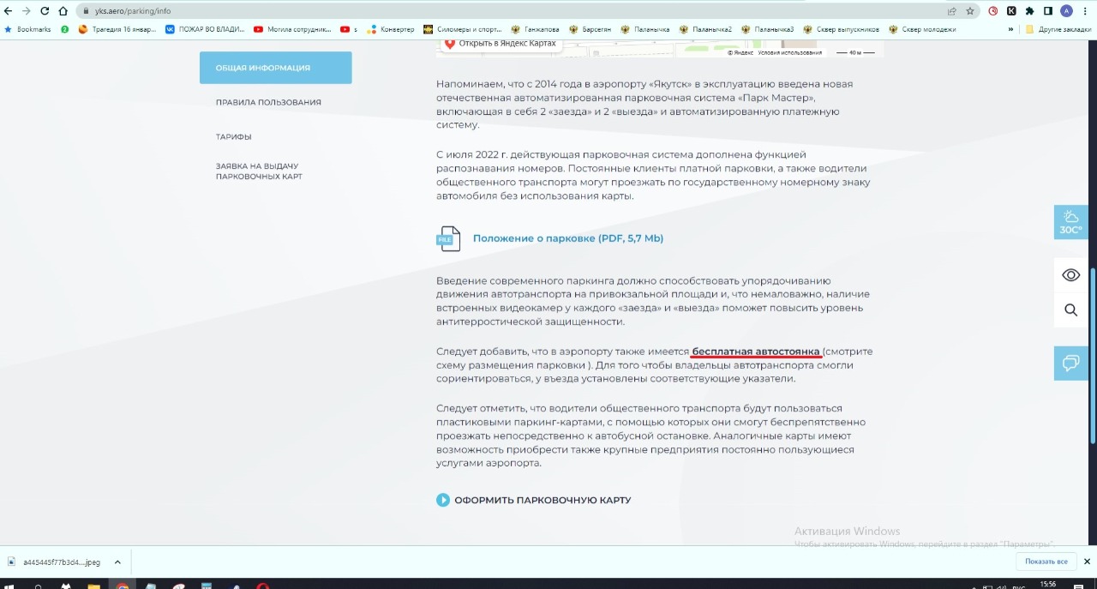The width and height of the screenshot is (1097, 589).
Task: Open the "Паланычка2" bookmark
Action: 705,29
